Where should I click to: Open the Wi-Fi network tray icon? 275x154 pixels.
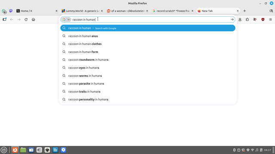click(x=252, y=150)
